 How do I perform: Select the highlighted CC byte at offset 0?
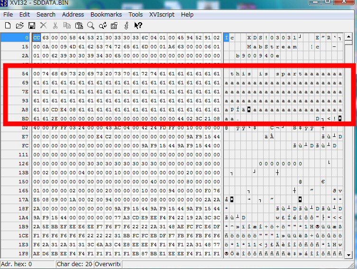coord(36,37)
